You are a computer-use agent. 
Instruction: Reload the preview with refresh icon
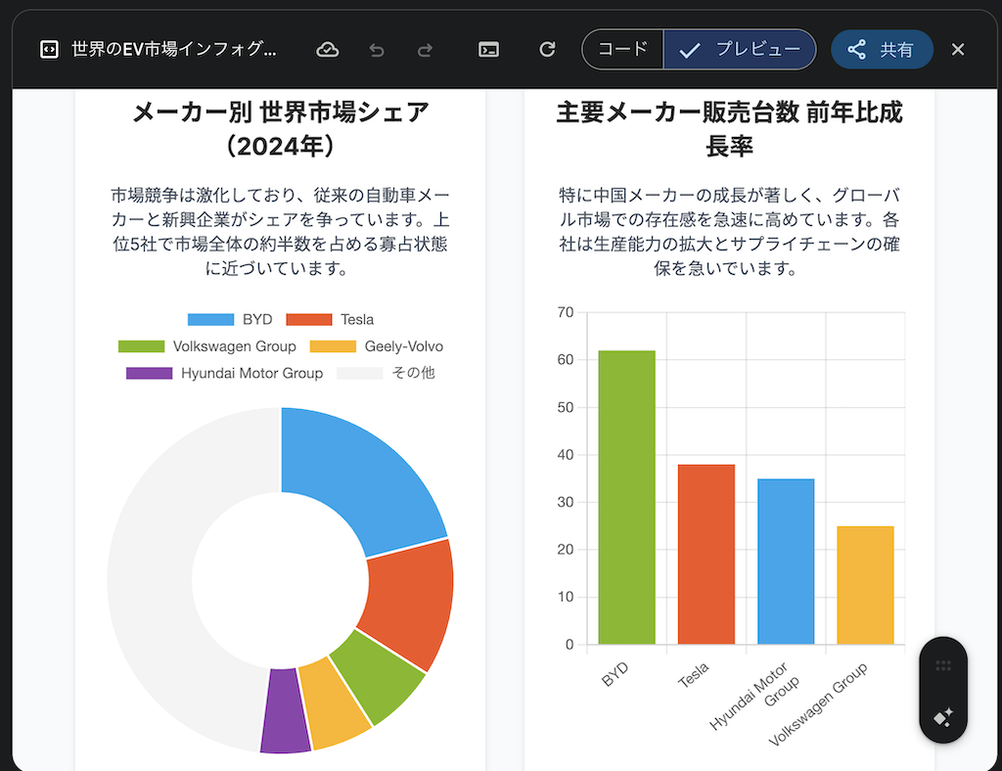click(x=547, y=49)
